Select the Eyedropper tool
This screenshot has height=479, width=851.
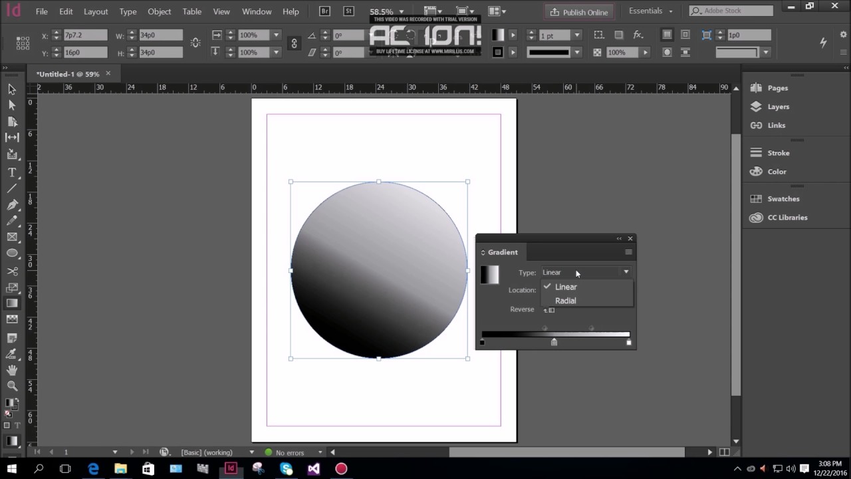click(12, 353)
